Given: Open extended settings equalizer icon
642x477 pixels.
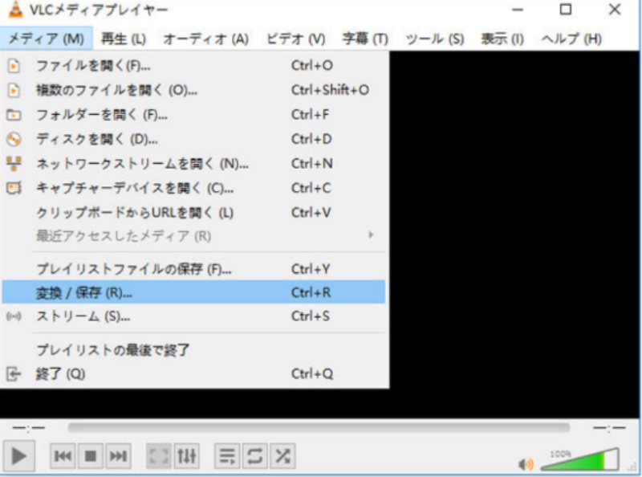Looking at the screenshot, I should coord(187,455).
